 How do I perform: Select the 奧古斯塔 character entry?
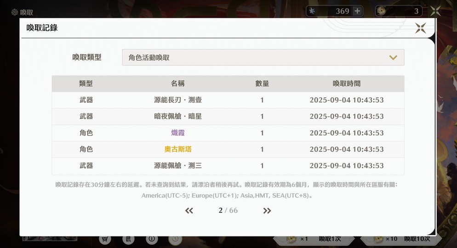pos(178,149)
